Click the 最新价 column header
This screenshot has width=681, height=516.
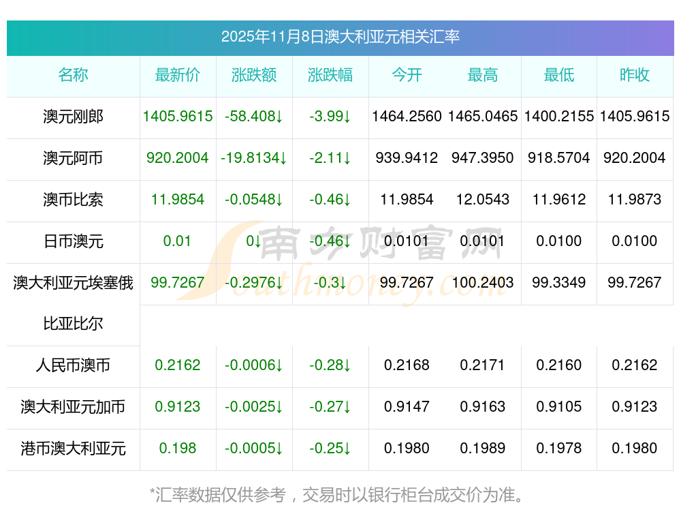[178, 75]
